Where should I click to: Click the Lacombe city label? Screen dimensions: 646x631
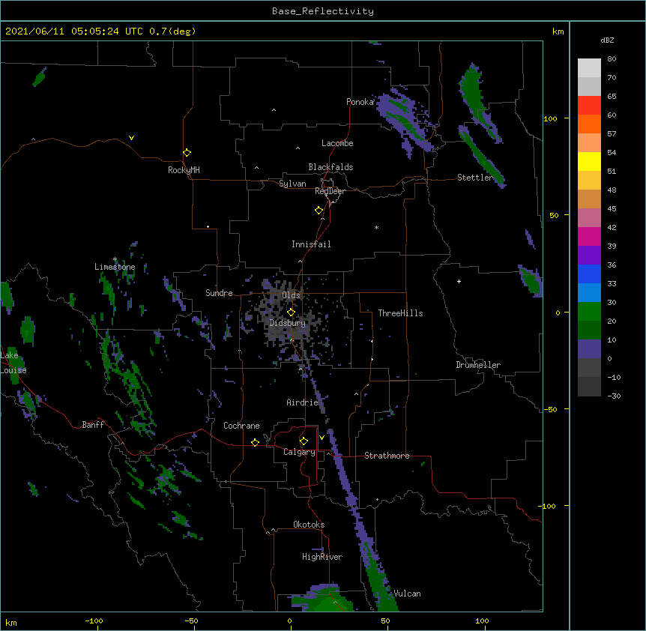pyautogui.click(x=337, y=143)
